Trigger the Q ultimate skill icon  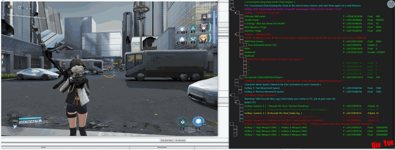(198, 121)
